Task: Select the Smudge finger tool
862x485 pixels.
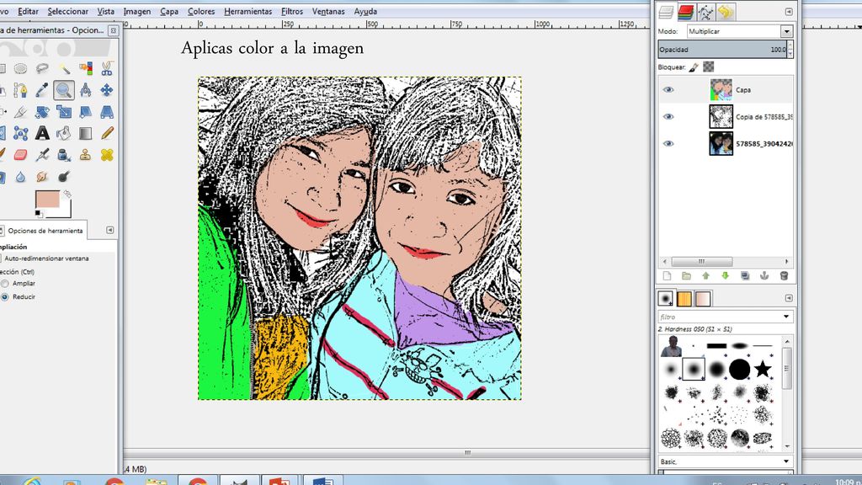Action: (42, 177)
